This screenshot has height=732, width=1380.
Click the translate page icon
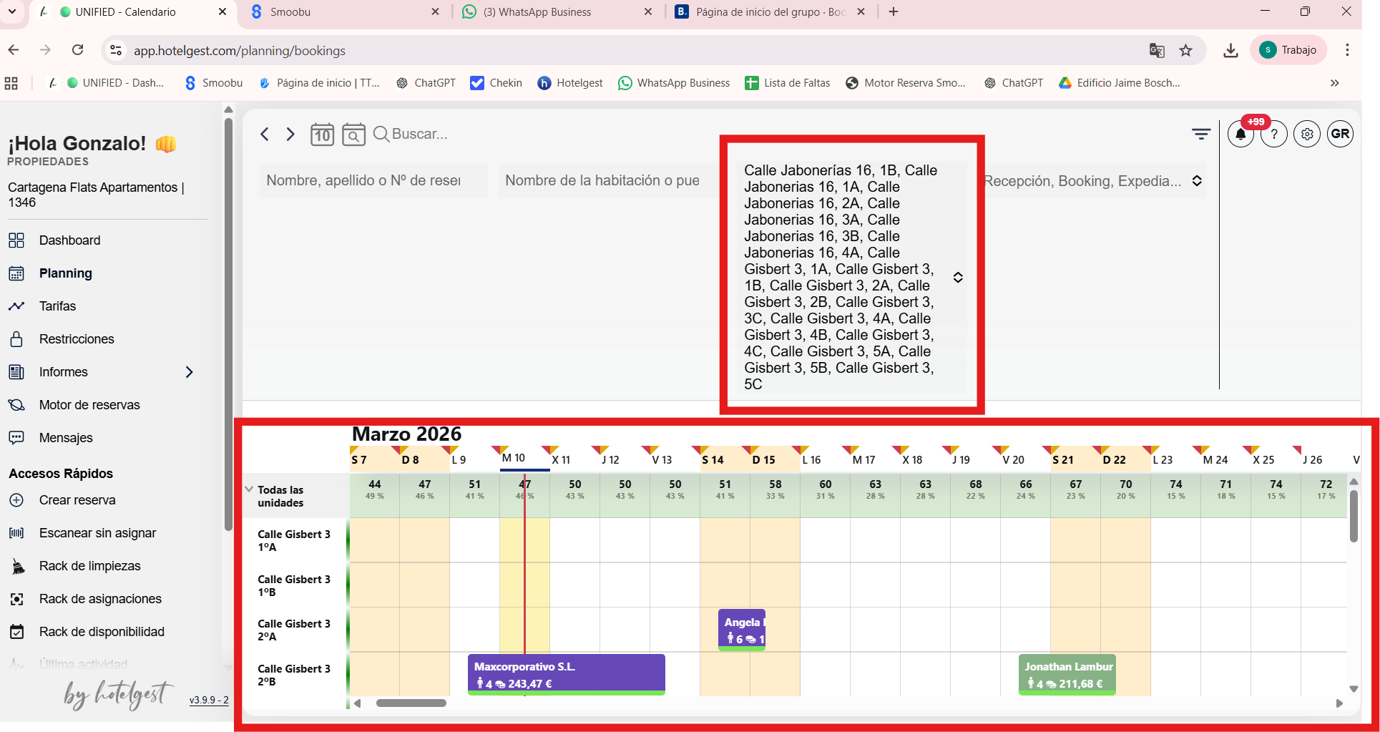tap(1157, 50)
